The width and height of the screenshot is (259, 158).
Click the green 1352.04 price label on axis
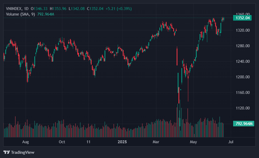click(x=242, y=18)
